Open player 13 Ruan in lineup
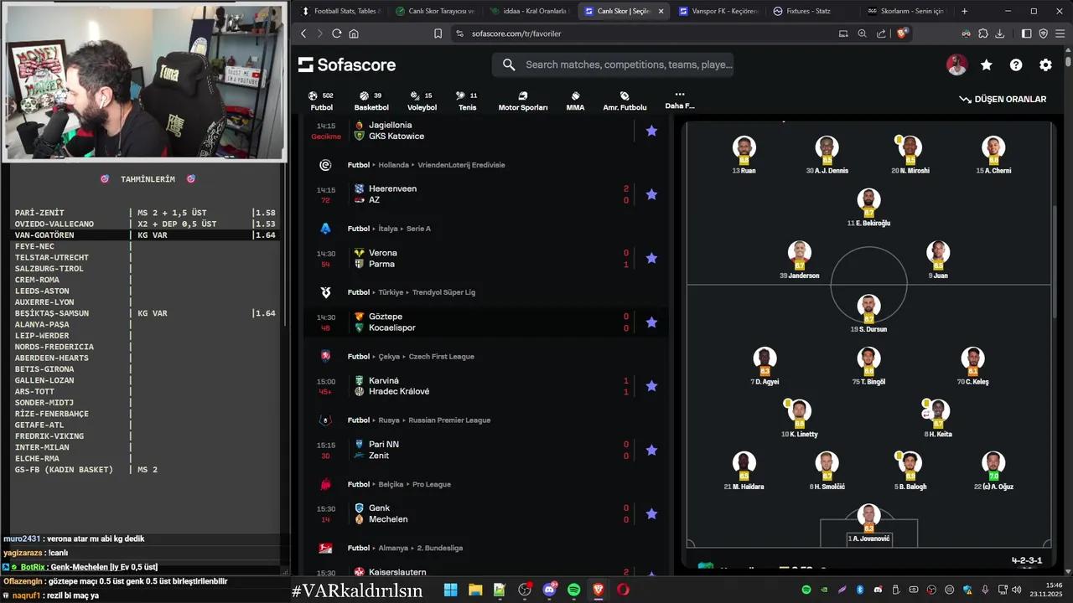Screen dimensions: 1073x603 (x=744, y=155)
